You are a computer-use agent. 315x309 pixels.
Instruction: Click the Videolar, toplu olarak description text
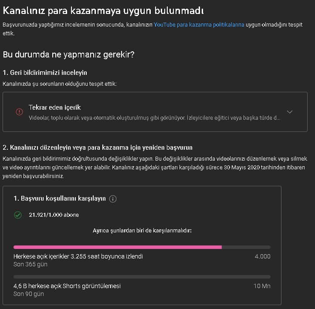[154, 118]
